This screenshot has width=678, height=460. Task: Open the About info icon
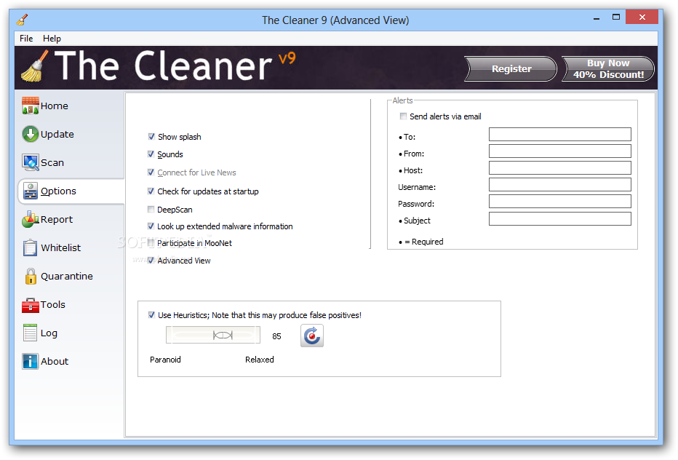(31, 361)
